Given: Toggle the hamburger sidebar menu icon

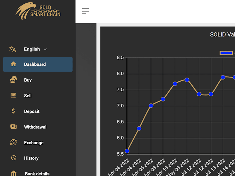Looking at the screenshot, I should [x=85, y=11].
